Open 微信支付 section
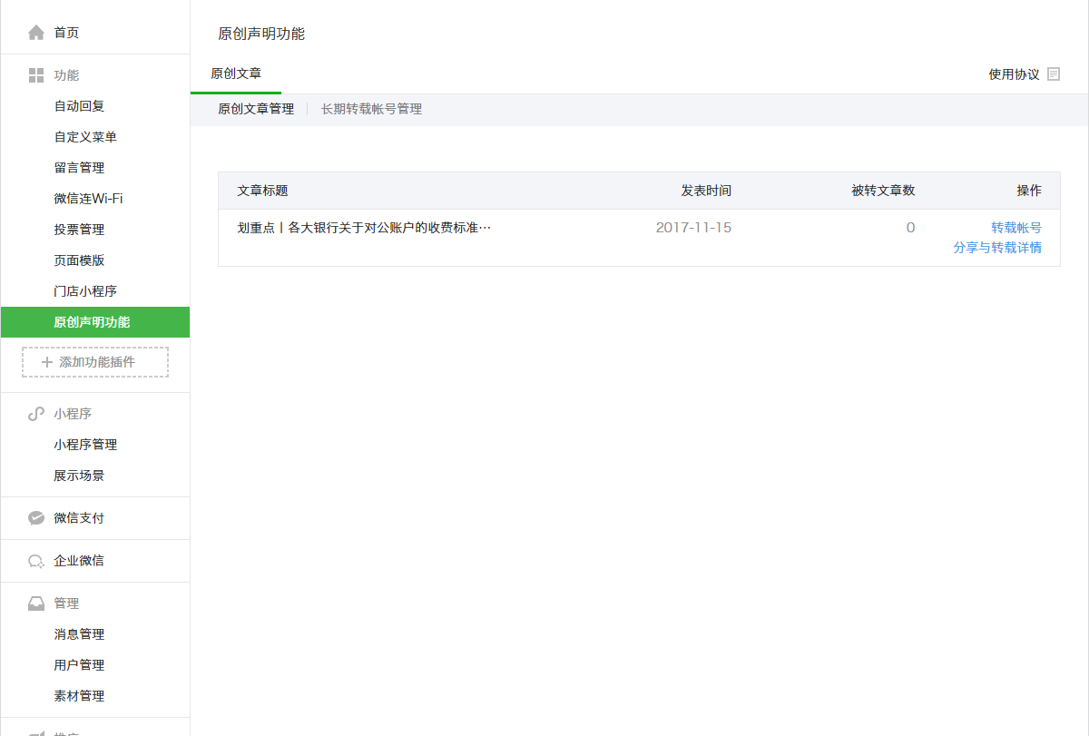The height and width of the screenshot is (736, 1089). [x=79, y=518]
